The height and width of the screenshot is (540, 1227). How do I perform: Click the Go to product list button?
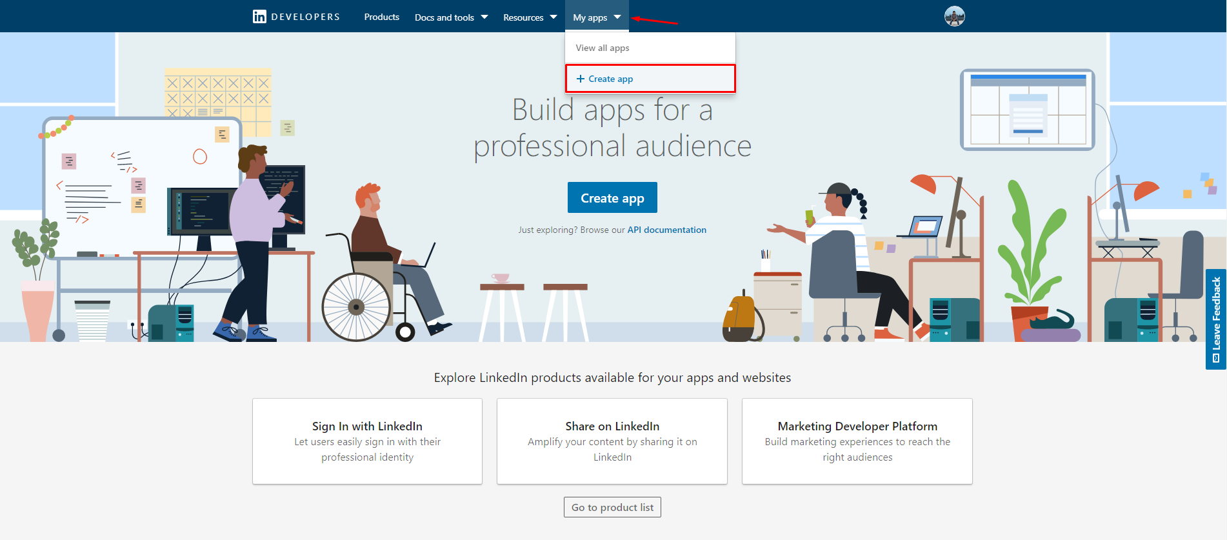[612, 507]
